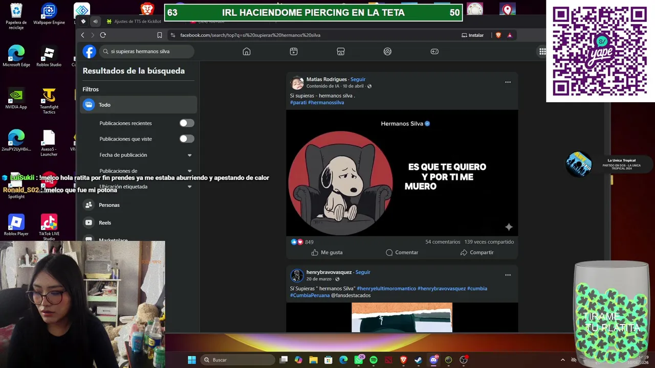Screen dimensions: 655x368
Task: Click Me gusta on Matias Rodrigues post
Action: (x=327, y=252)
